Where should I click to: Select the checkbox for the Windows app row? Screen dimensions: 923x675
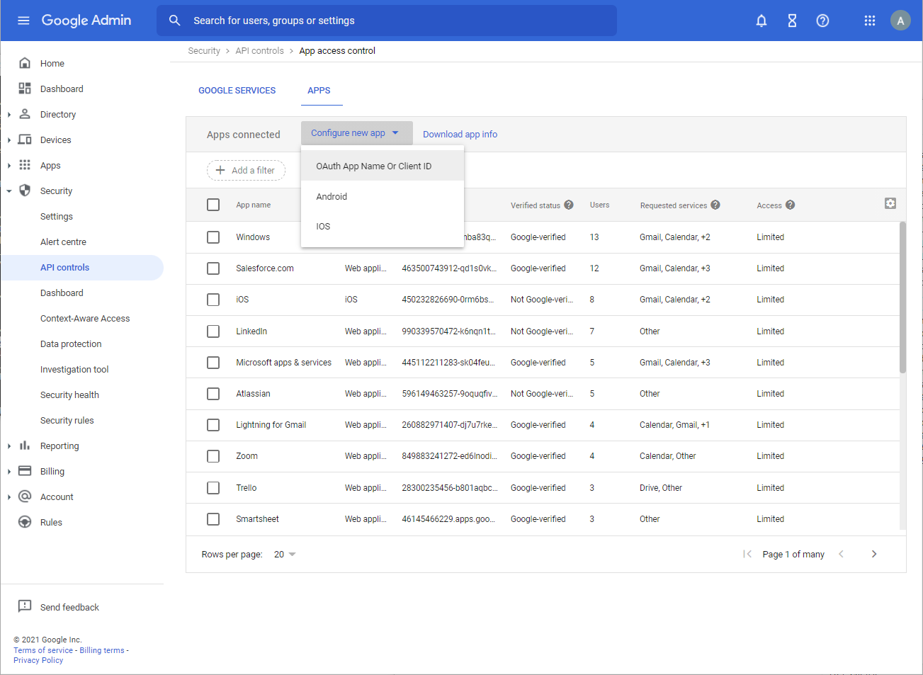[x=213, y=237]
